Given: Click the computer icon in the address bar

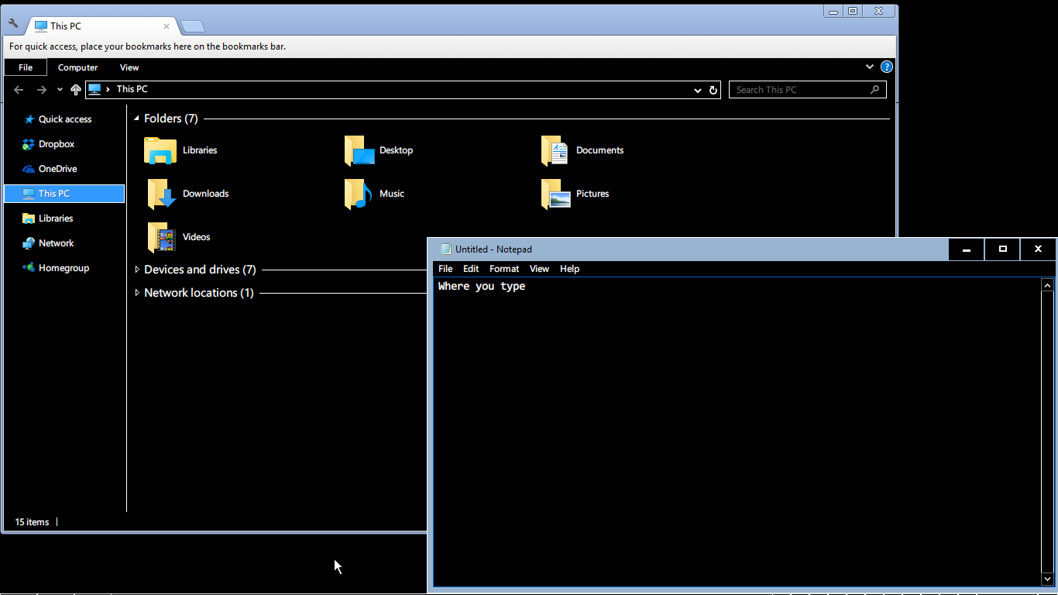Looking at the screenshot, I should 94,89.
